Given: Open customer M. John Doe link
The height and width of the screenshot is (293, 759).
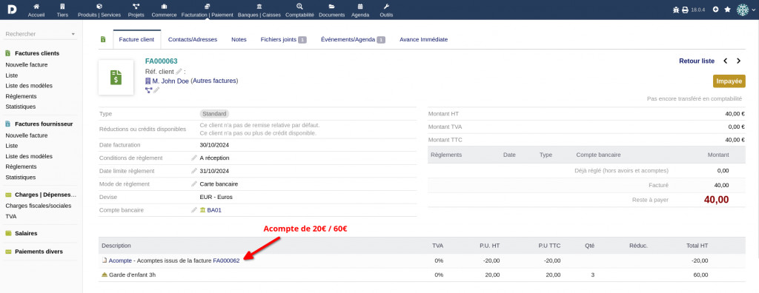Looking at the screenshot, I should point(167,81).
